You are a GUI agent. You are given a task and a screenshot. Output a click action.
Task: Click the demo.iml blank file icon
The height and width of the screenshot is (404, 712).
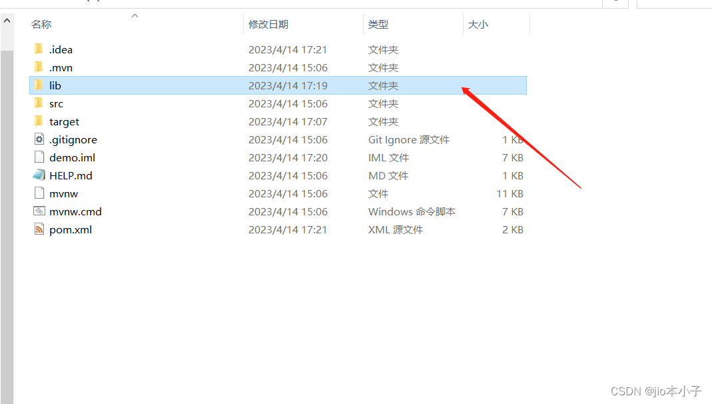(x=39, y=157)
